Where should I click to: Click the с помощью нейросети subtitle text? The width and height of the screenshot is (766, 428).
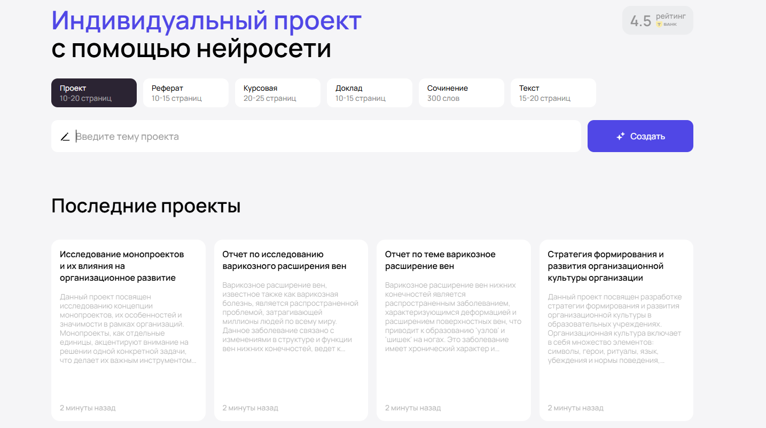point(190,49)
